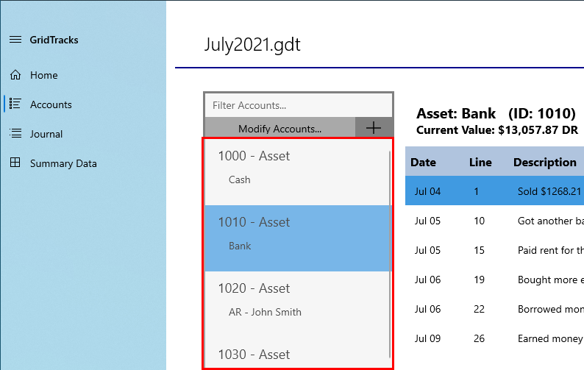Select the Accounts list icon

(x=15, y=104)
